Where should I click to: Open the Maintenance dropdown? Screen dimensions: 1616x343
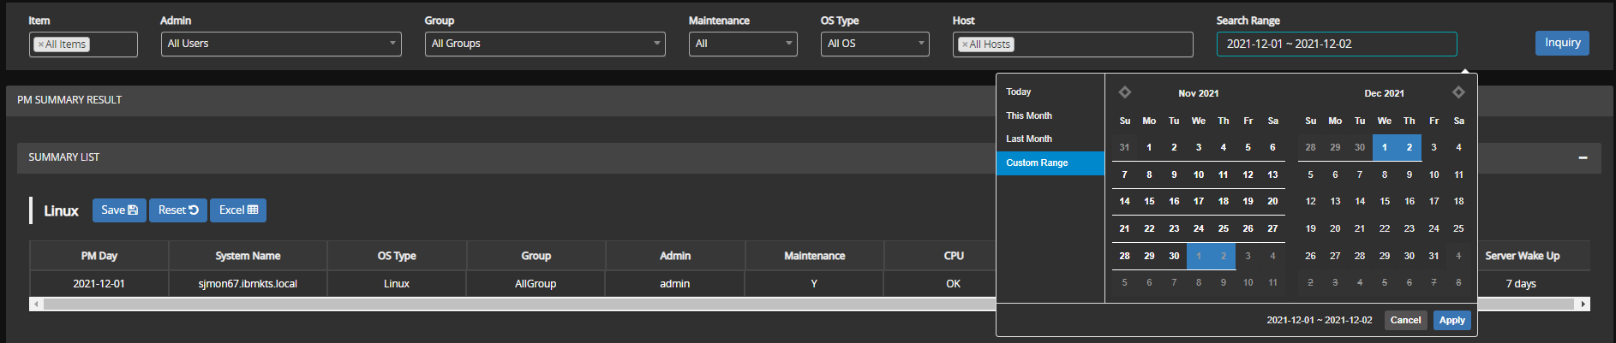pyautogui.click(x=742, y=44)
